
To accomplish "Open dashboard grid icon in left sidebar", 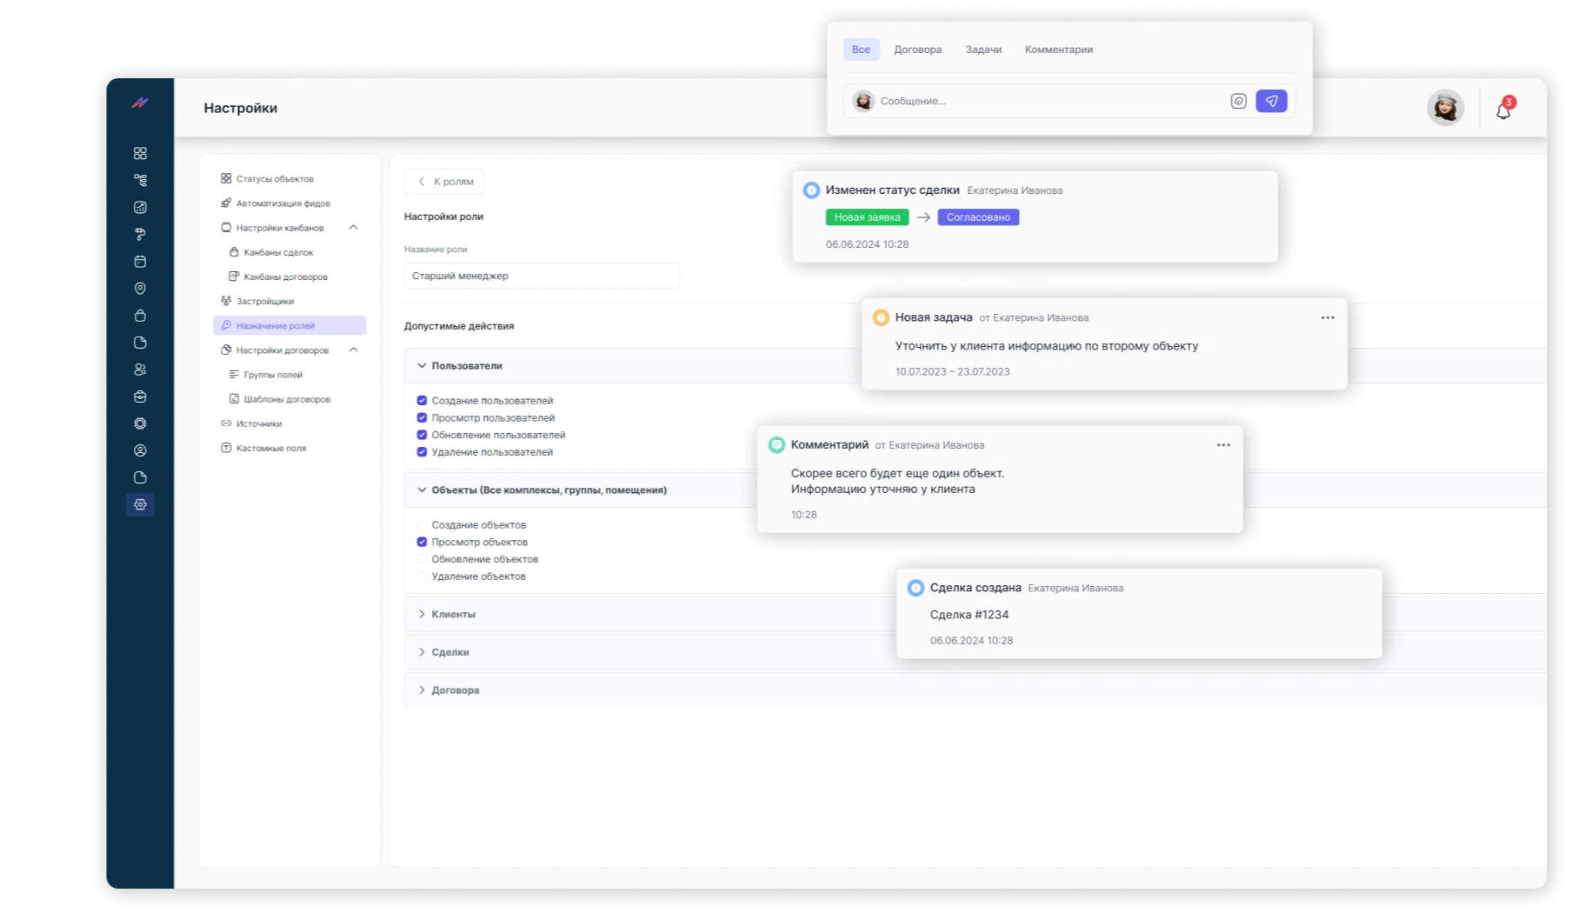I will point(140,153).
